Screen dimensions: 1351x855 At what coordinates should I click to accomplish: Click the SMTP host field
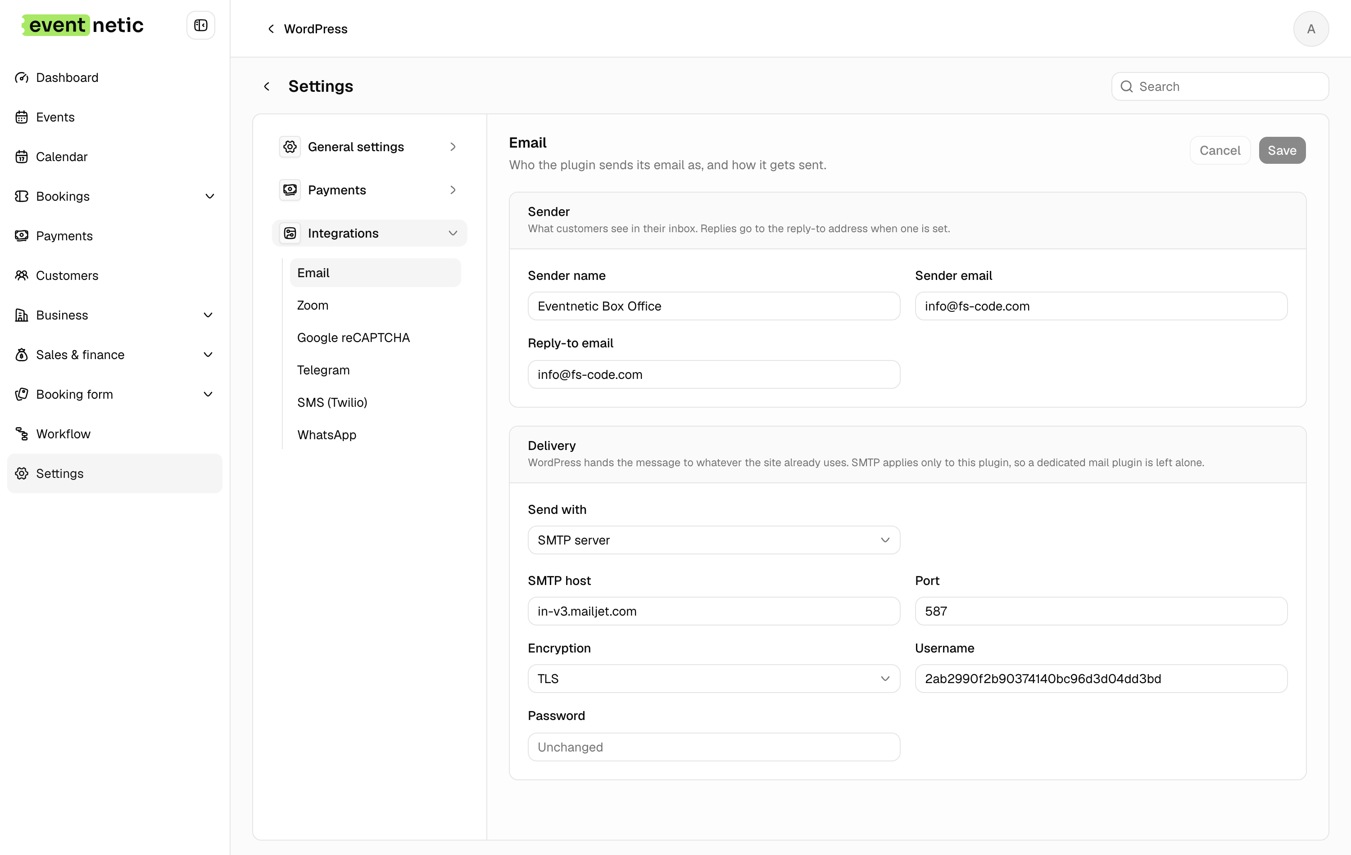coord(714,611)
